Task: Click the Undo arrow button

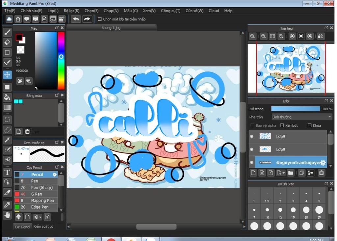Action: (76, 19)
